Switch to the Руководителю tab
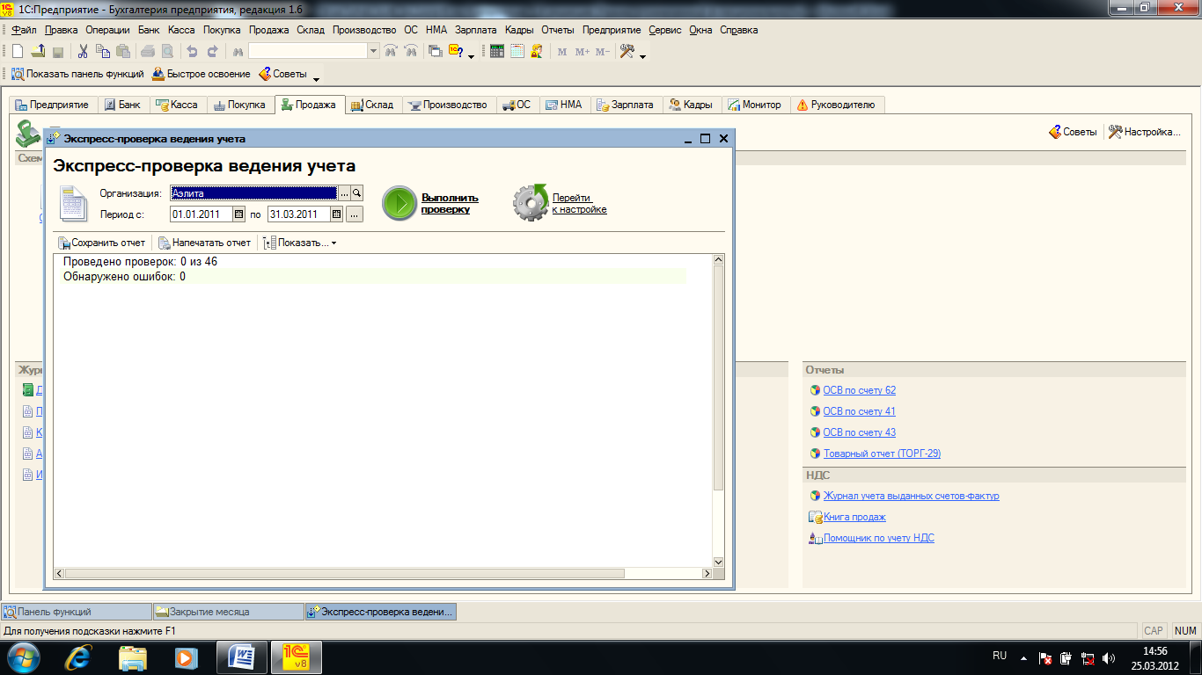The height and width of the screenshot is (675, 1202). [836, 105]
